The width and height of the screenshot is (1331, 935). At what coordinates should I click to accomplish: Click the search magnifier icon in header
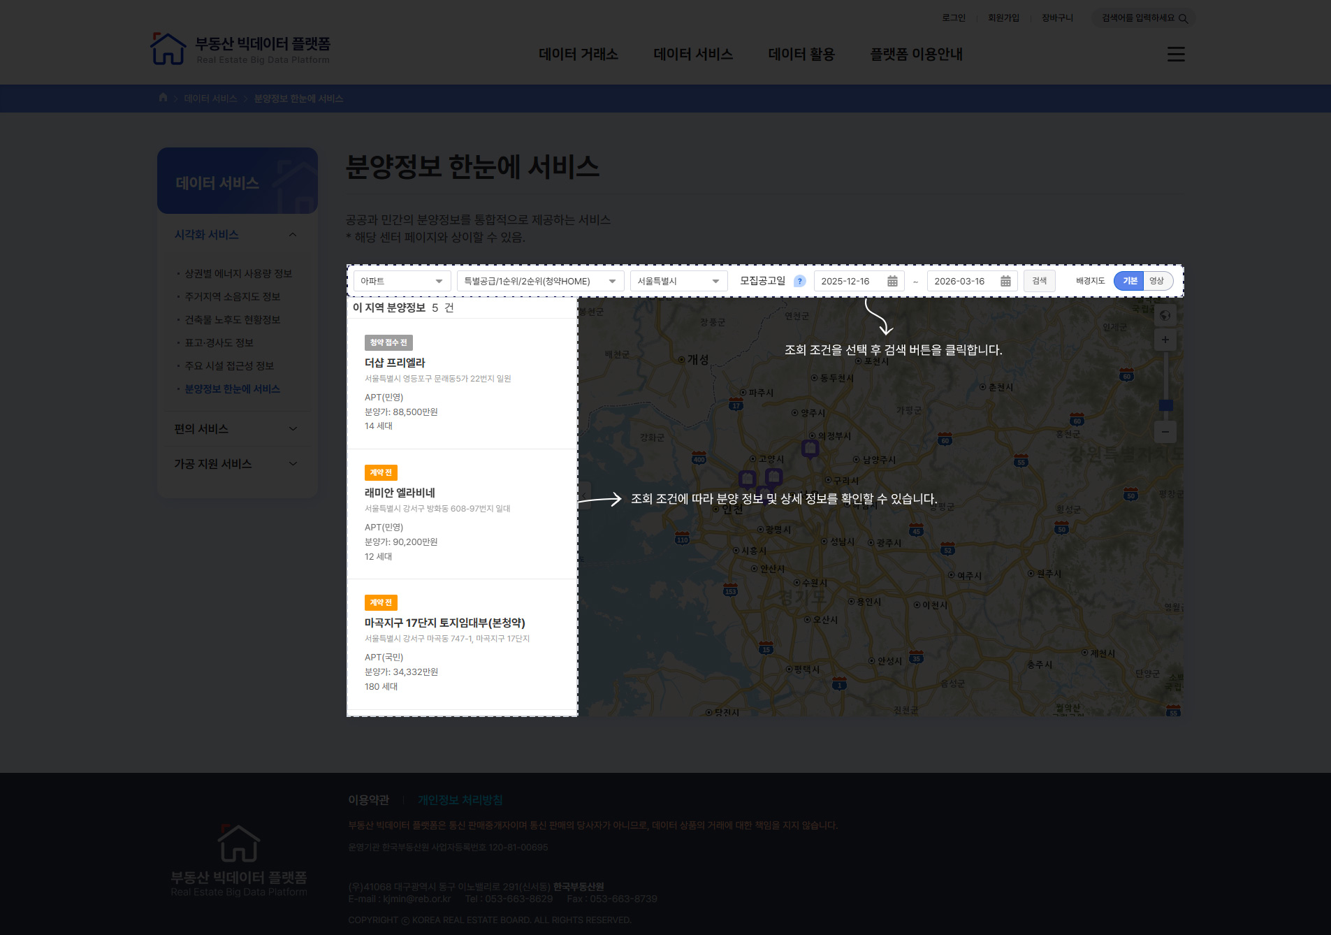[1183, 19]
